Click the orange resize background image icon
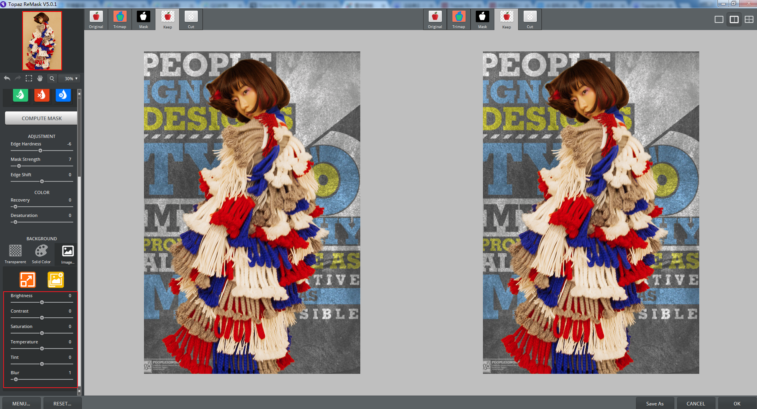757x409 pixels. point(28,280)
